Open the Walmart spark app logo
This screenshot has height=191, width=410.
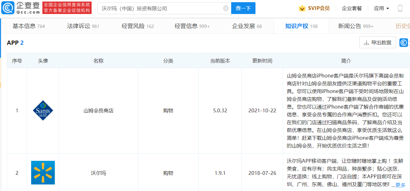point(43,173)
